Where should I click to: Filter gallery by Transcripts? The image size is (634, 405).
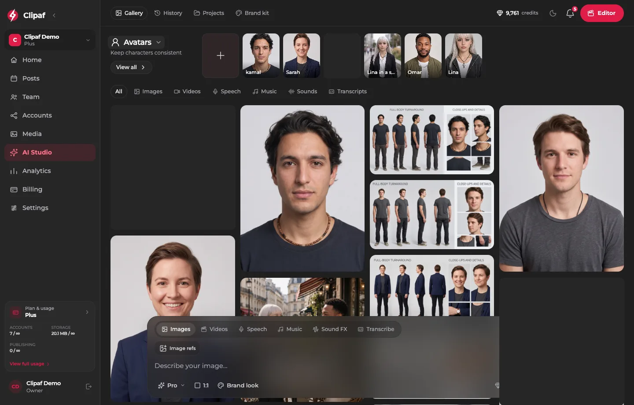coord(348,92)
